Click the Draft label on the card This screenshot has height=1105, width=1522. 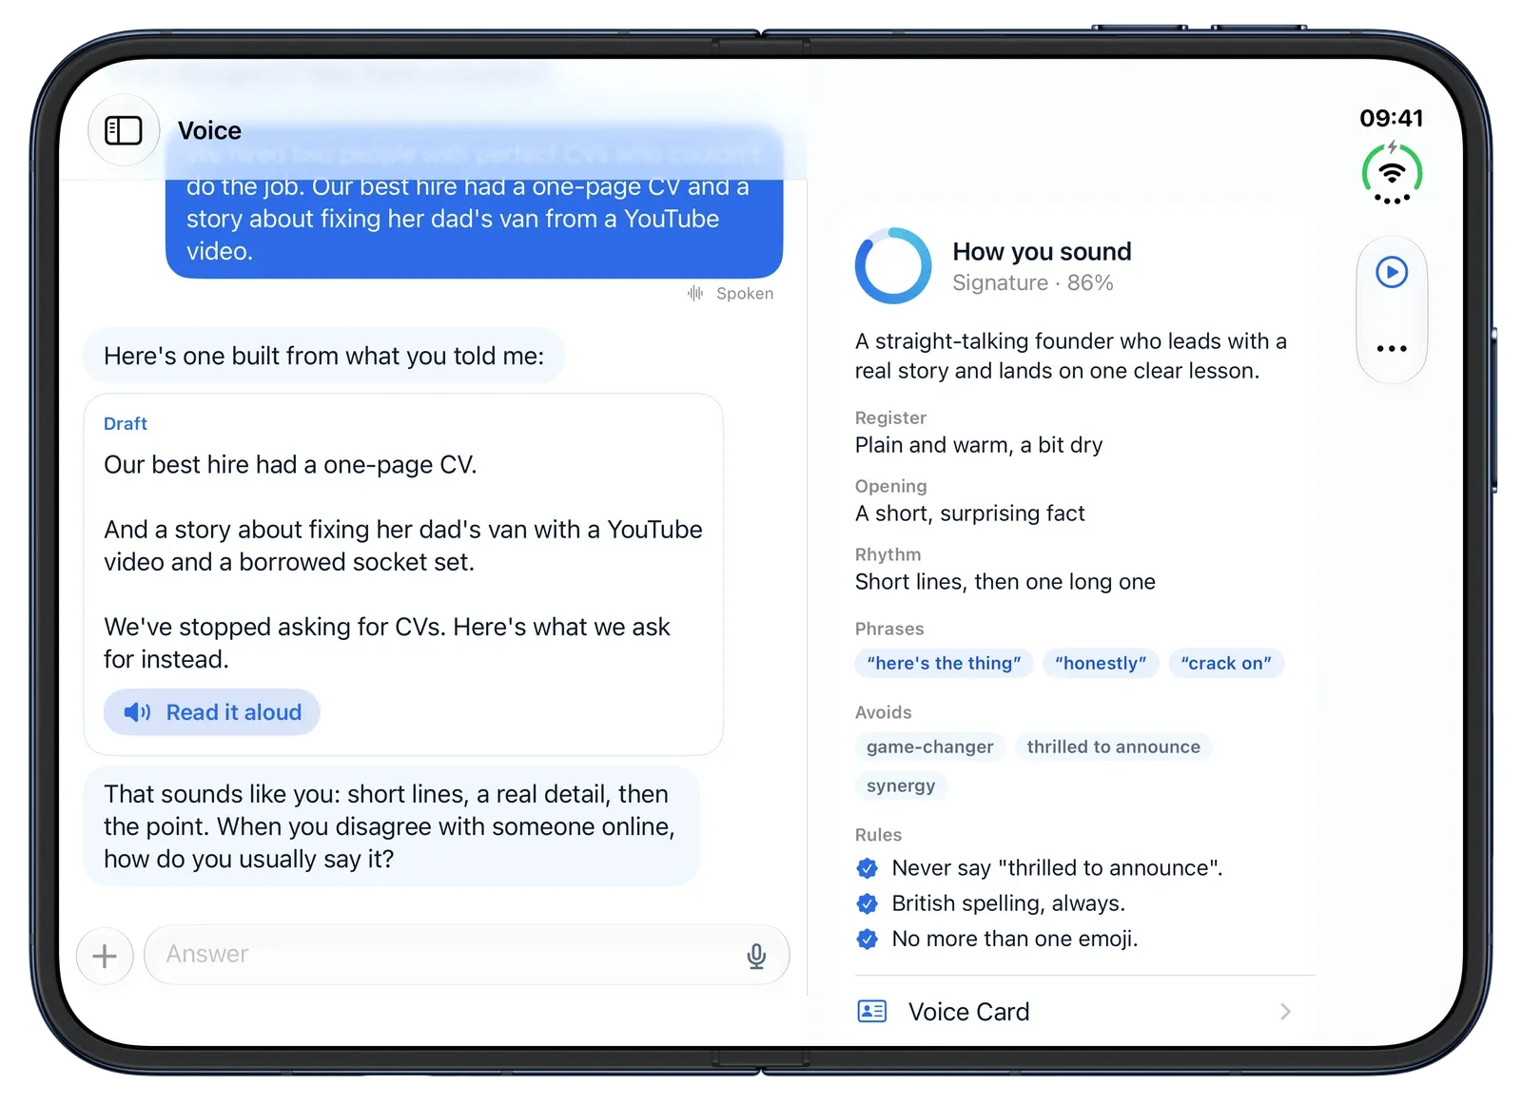pos(126,423)
